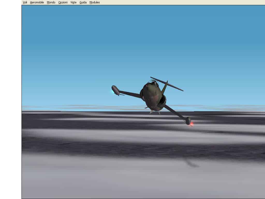Screen dimensions: 265x199
Task: Open the Voli menu
Action: pos(25,2)
